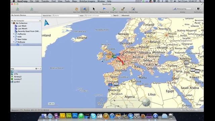Image resolution: width=215 pixels, height=121 pixels.
Task: Open the Find menu
Action: pos(53,1)
